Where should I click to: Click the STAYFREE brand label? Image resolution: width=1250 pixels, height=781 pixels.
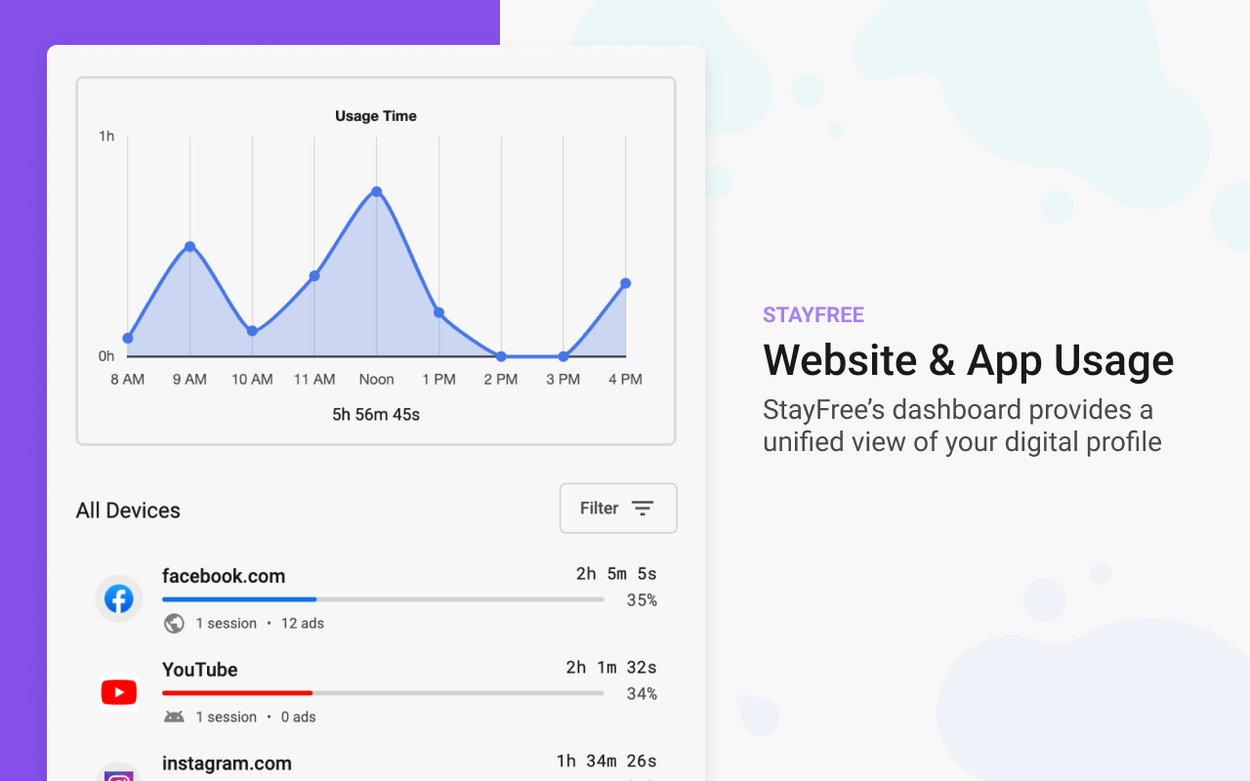pyautogui.click(x=813, y=314)
